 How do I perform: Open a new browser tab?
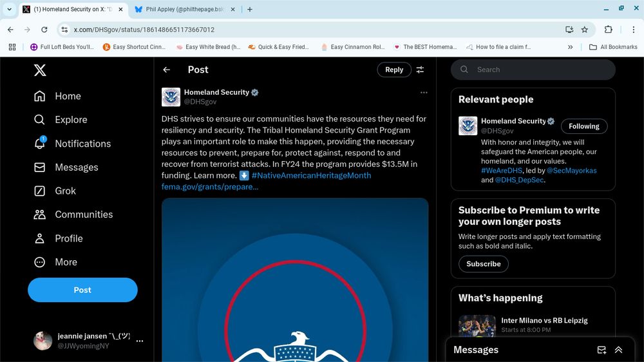tap(250, 9)
